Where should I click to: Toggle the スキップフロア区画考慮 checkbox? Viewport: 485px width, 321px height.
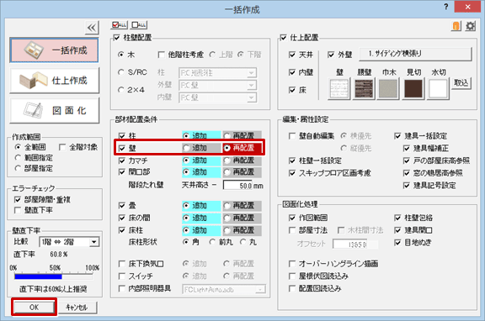click(x=291, y=173)
